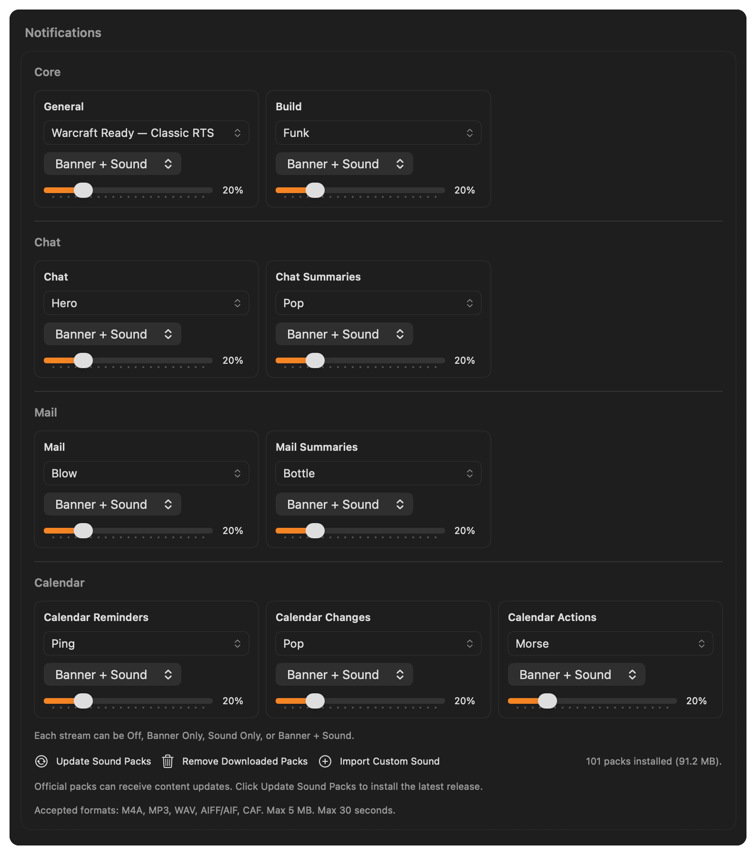Click the Chat volume slider knob
The height and width of the screenshot is (855, 756).
point(83,360)
